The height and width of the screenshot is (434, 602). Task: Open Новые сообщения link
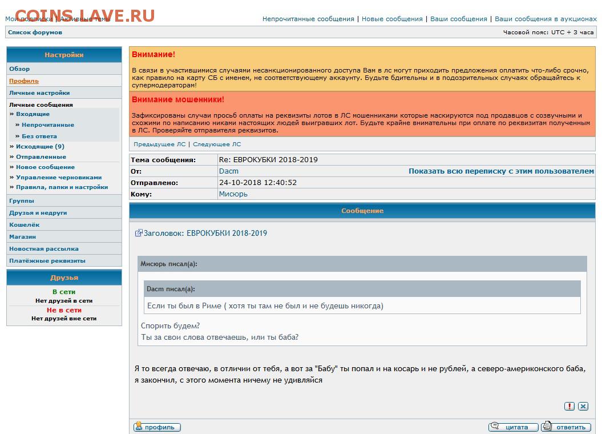coord(392,19)
